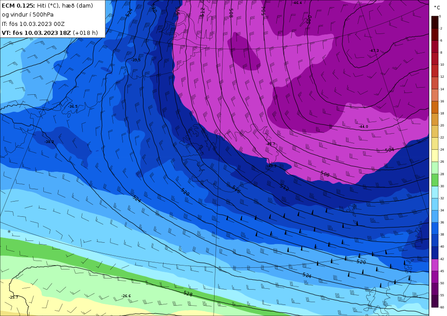
Task: Click the temperature value '-47.3'
Action: pyautogui.click(x=374, y=51)
